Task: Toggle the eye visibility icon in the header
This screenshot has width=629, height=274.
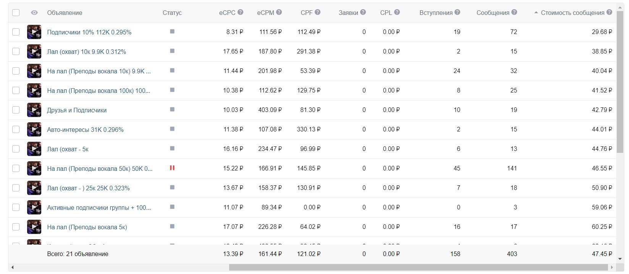Action: click(34, 13)
